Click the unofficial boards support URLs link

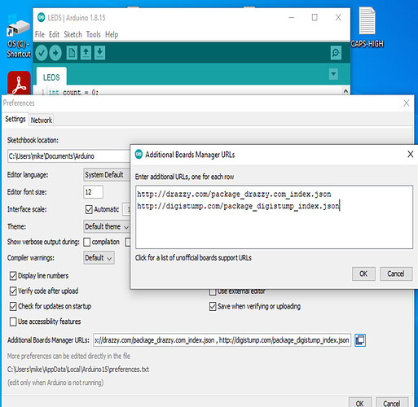point(193,258)
